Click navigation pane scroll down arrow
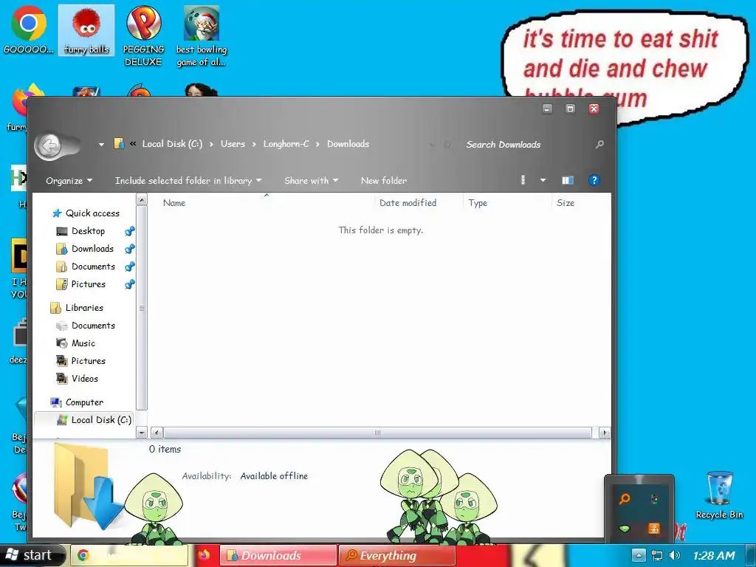 pyautogui.click(x=142, y=433)
